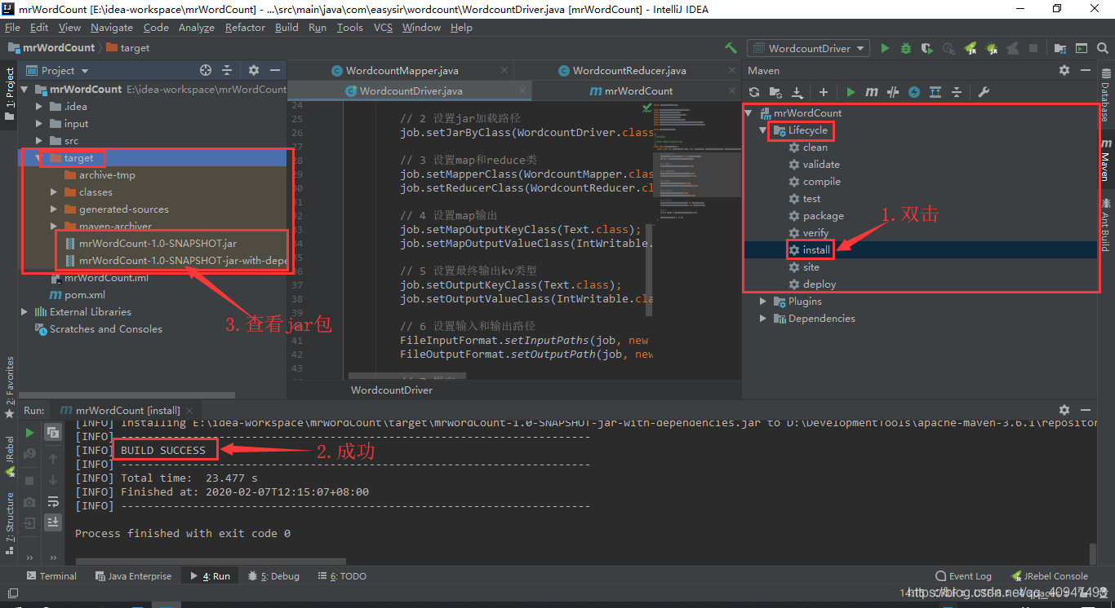Locate current file in Project panel
The width and height of the screenshot is (1115, 608).
coord(206,70)
